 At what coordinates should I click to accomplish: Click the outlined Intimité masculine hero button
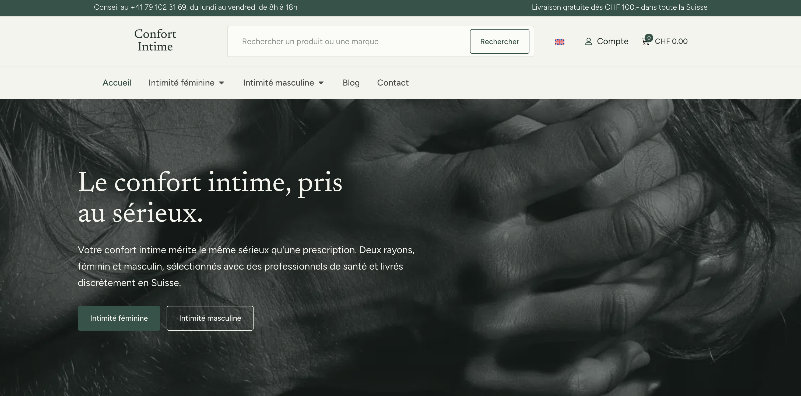tap(210, 318)
